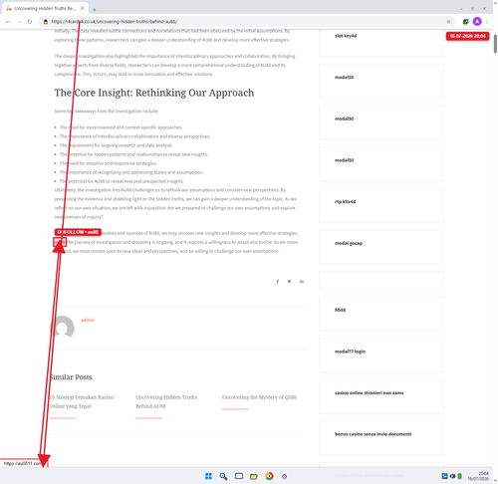Go back to the previous page
Viewport: 498px width, 484px height.
point(8,22)
